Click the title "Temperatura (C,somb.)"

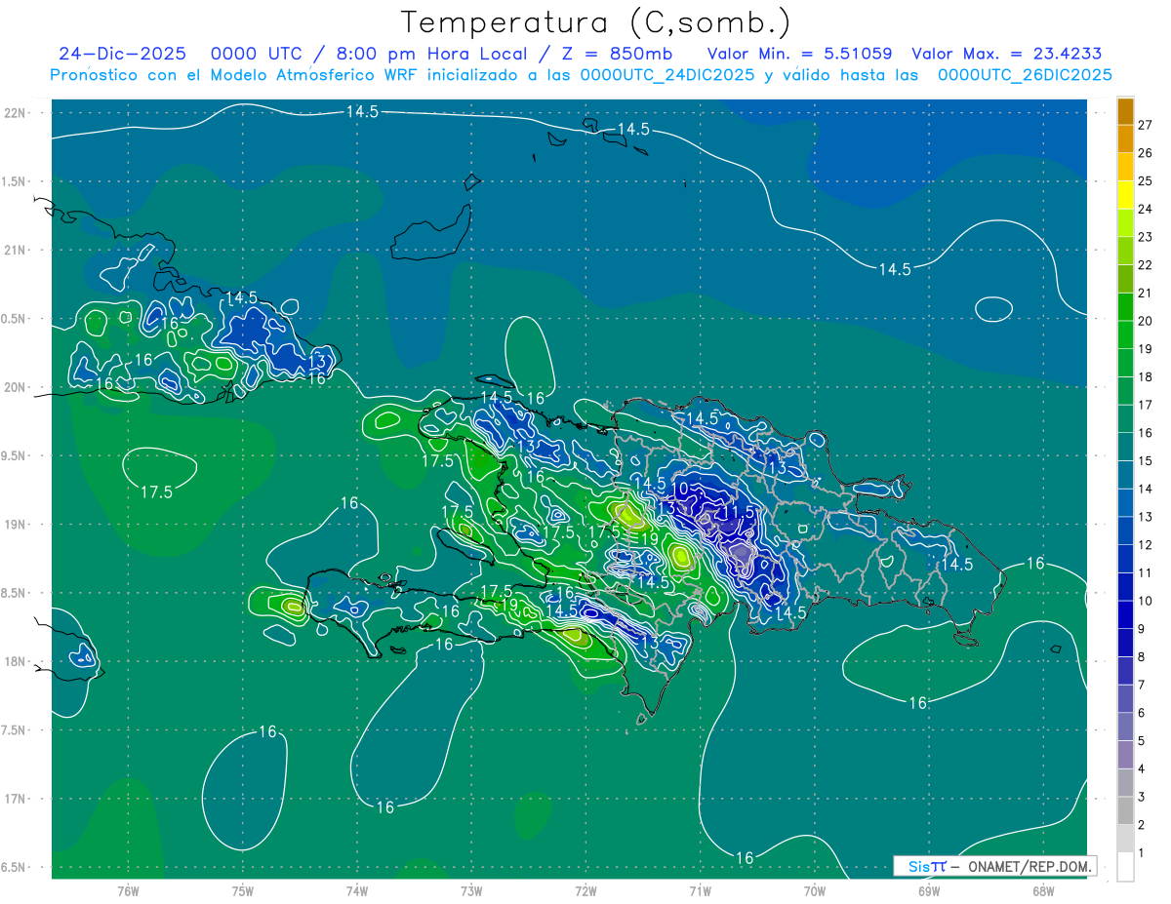click(596, 23)
